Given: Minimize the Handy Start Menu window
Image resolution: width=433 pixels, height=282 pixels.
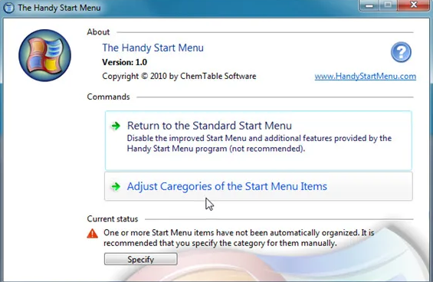Looking at the screenshot, I should pos(369,5).
